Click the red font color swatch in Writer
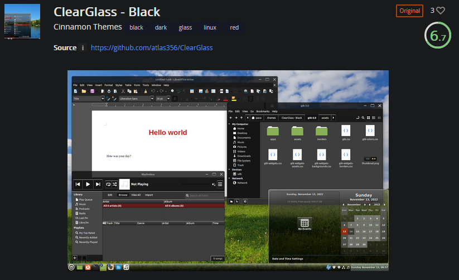Viewport: 459px width, 280px height. coord(225,99)
